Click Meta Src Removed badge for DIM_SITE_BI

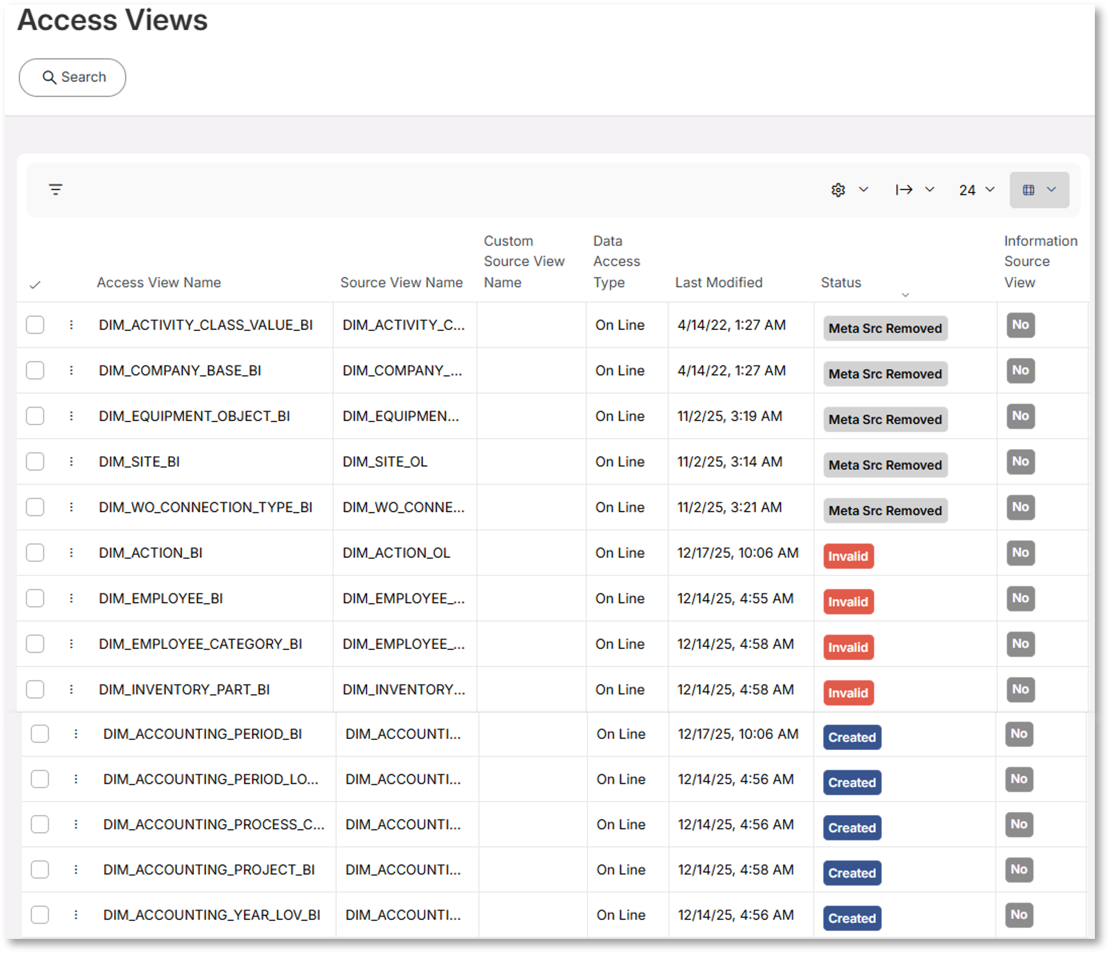[885, 465]
